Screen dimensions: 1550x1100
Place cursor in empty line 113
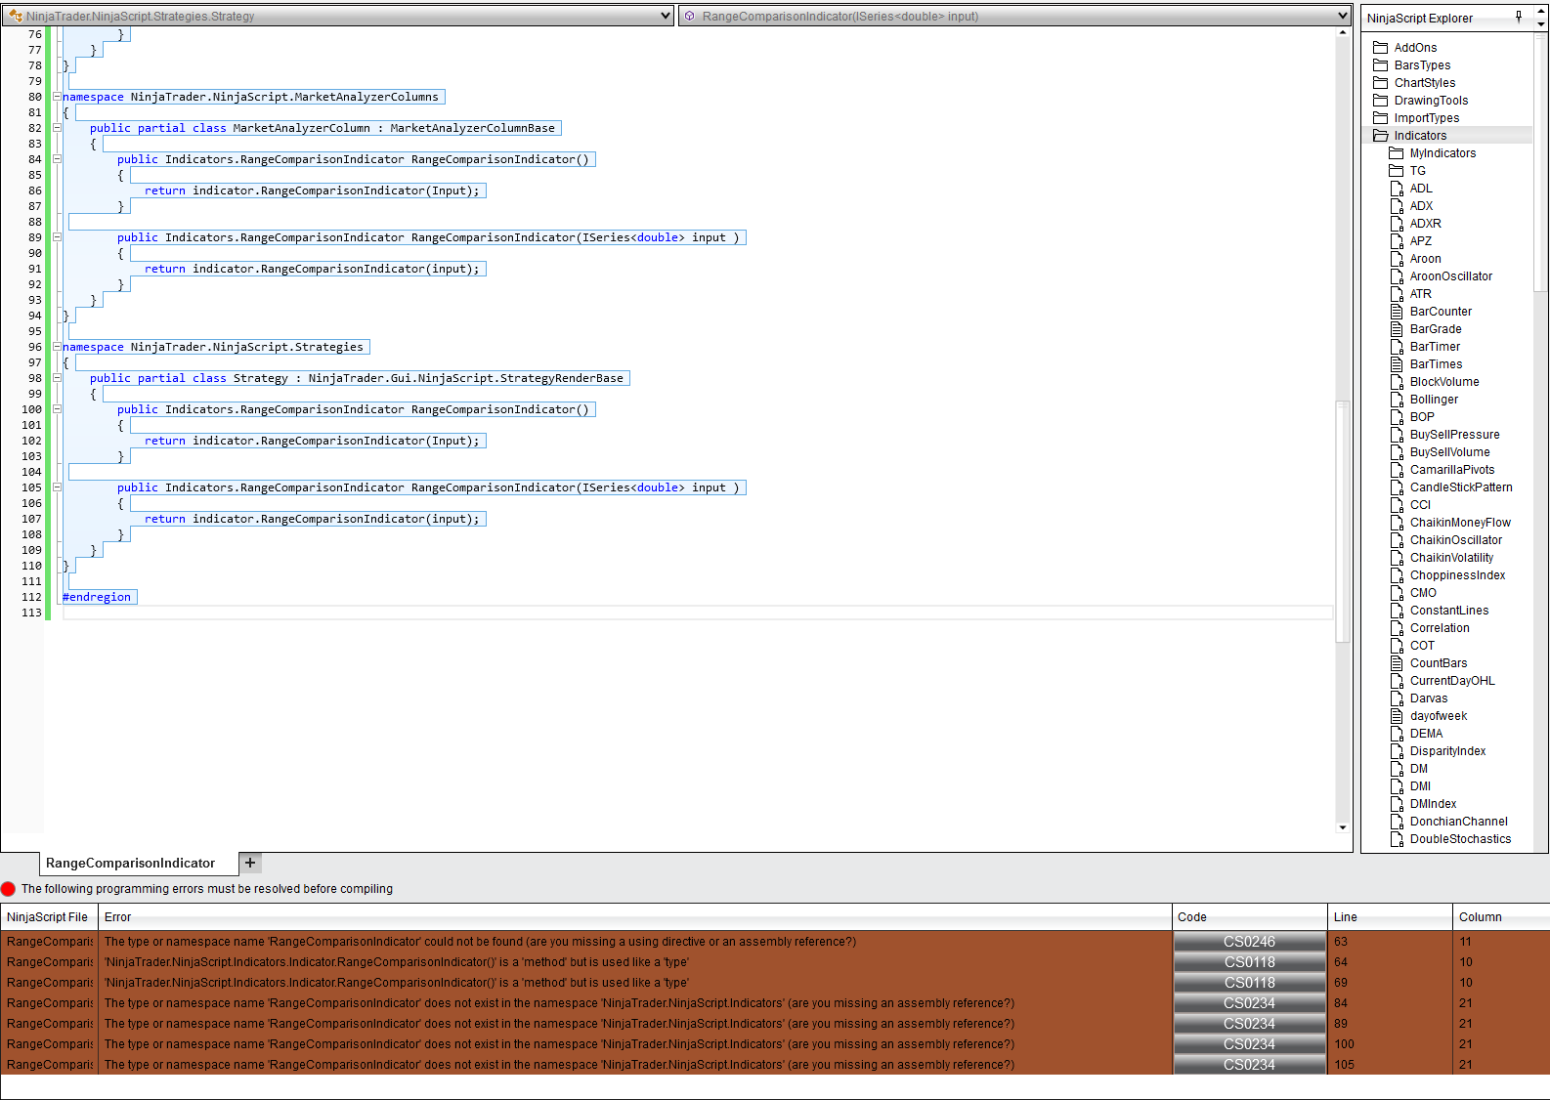coord(698,613)
